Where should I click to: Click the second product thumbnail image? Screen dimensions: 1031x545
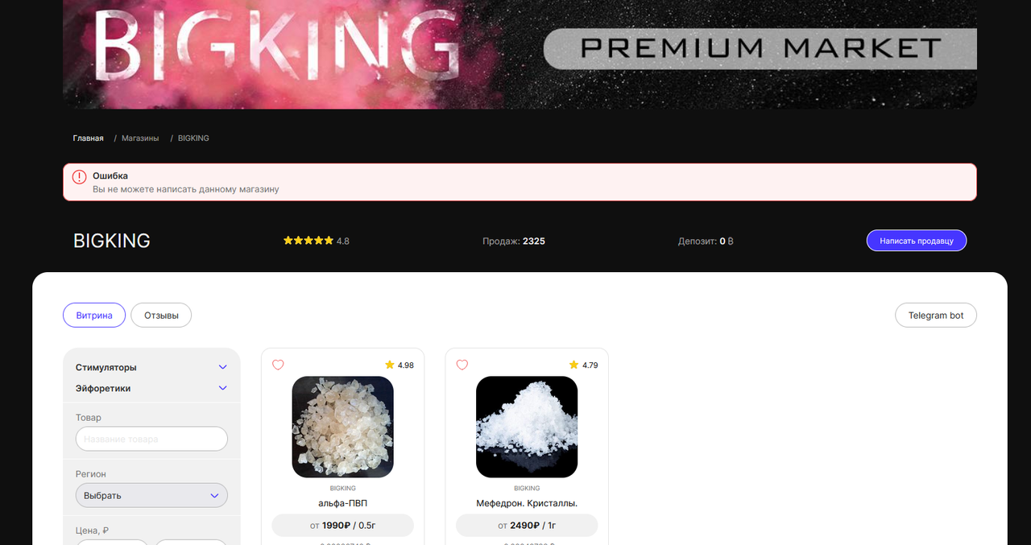[527, 427]
